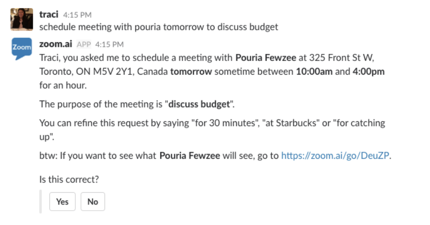Viewport: 430px width, 225px height.
Task: Click the bold 4:00pm end time
Action: 369,72
